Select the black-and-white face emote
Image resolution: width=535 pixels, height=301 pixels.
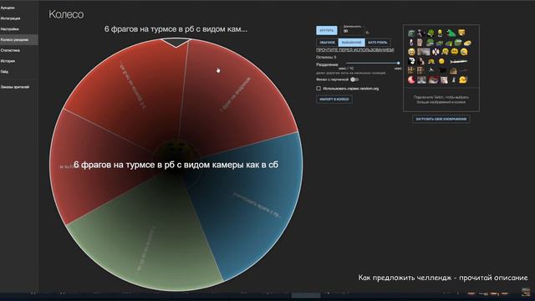coord(411,61)
